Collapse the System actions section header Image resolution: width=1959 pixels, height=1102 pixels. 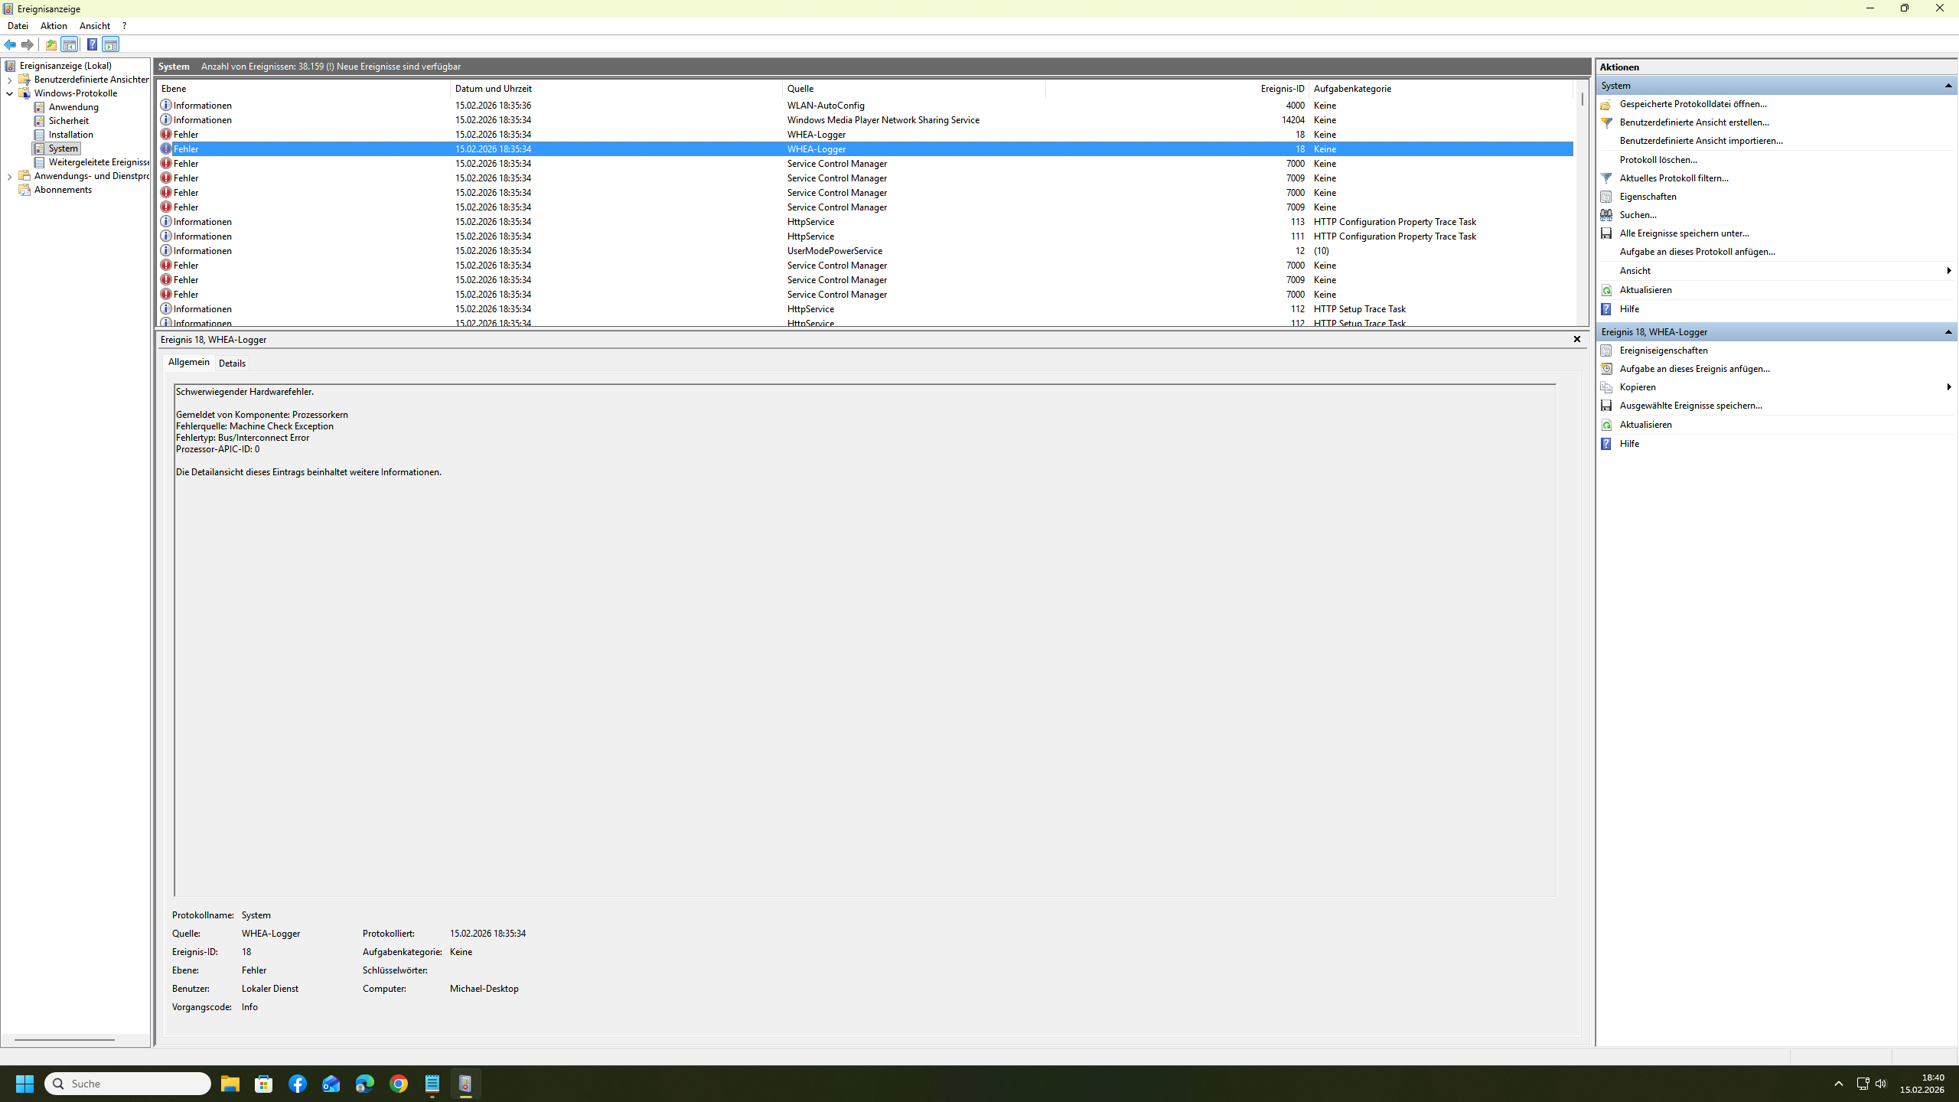[1948, 86]
